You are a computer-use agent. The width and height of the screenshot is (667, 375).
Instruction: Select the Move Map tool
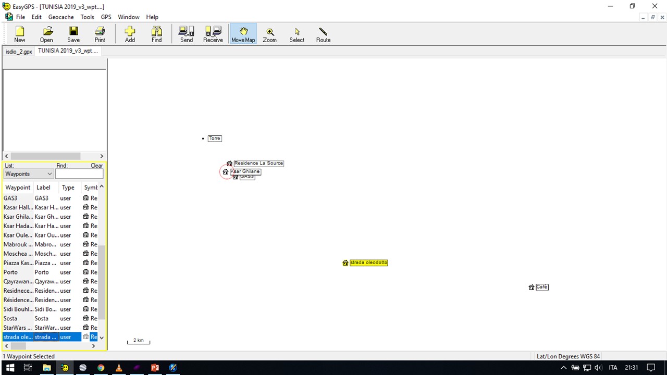(243, 33)
